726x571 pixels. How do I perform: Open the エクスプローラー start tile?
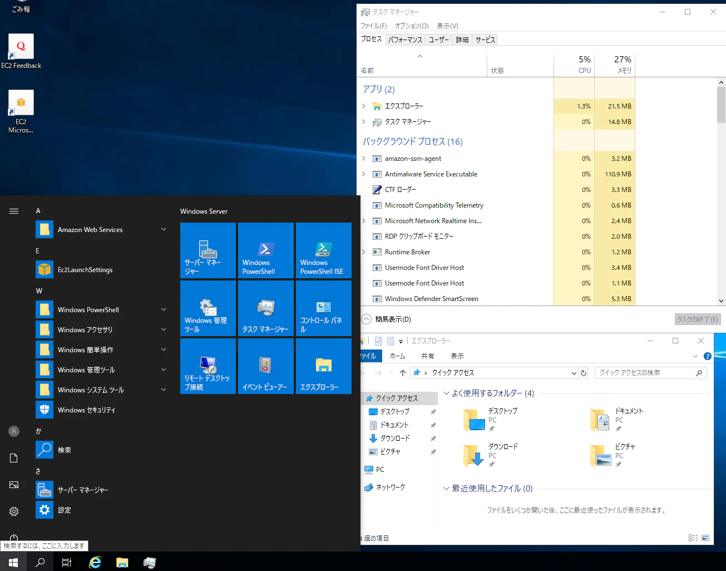tap(324, 366)
